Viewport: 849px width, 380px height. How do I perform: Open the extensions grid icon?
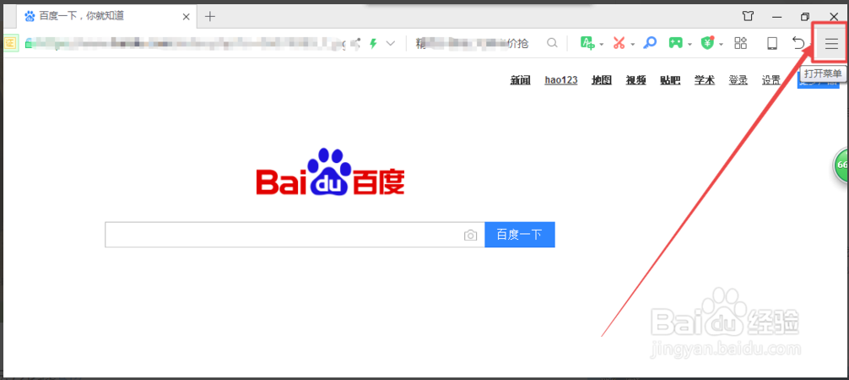point(741,43)
